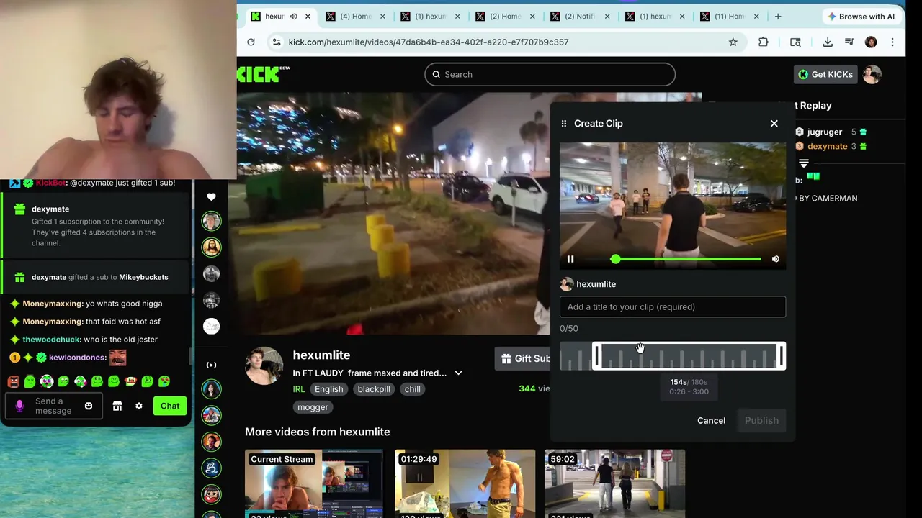This screenshot has height=518, width=922.
Task: View site information icon in address bar
Action: pyautogui.click(x=277, y=42)
